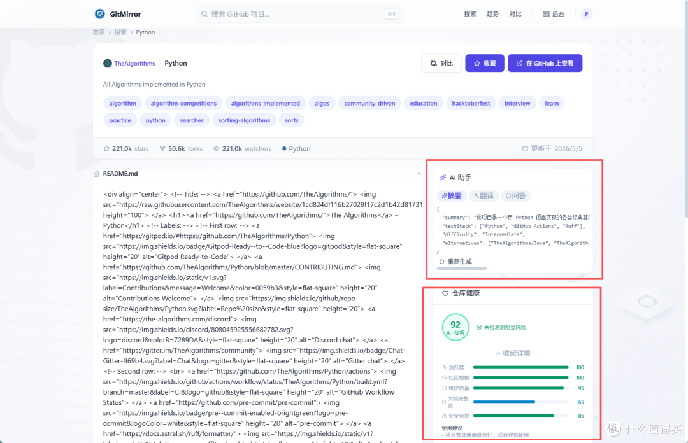Click the watchers eye icon
The width and height of the screenshot is (688, 443).
tap(217, 149)
